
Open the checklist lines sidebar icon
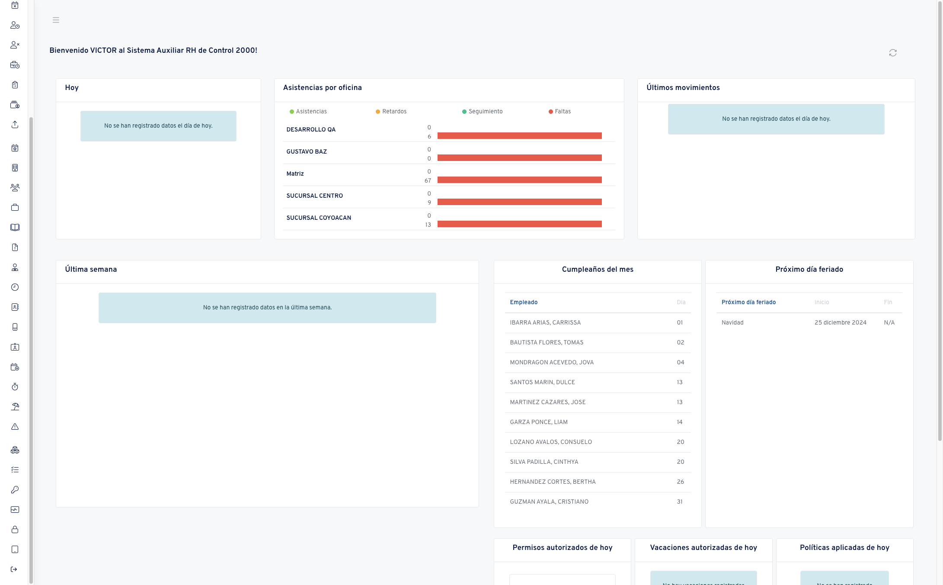click(x=15, y=470)
